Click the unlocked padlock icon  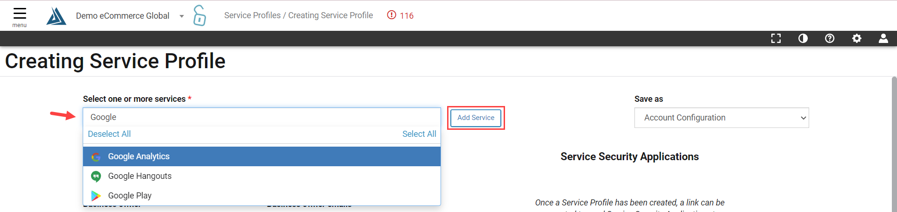pos(199,15)
